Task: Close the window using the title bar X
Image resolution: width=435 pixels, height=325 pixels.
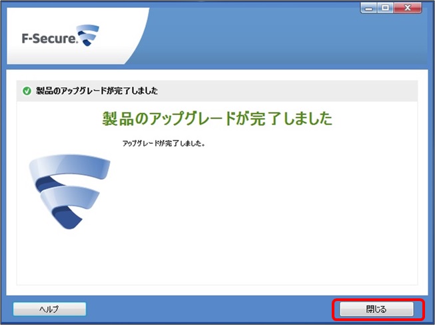Action: 408,8
